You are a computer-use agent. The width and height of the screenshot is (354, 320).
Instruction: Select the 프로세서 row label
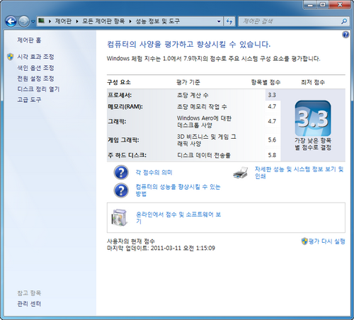120,95
